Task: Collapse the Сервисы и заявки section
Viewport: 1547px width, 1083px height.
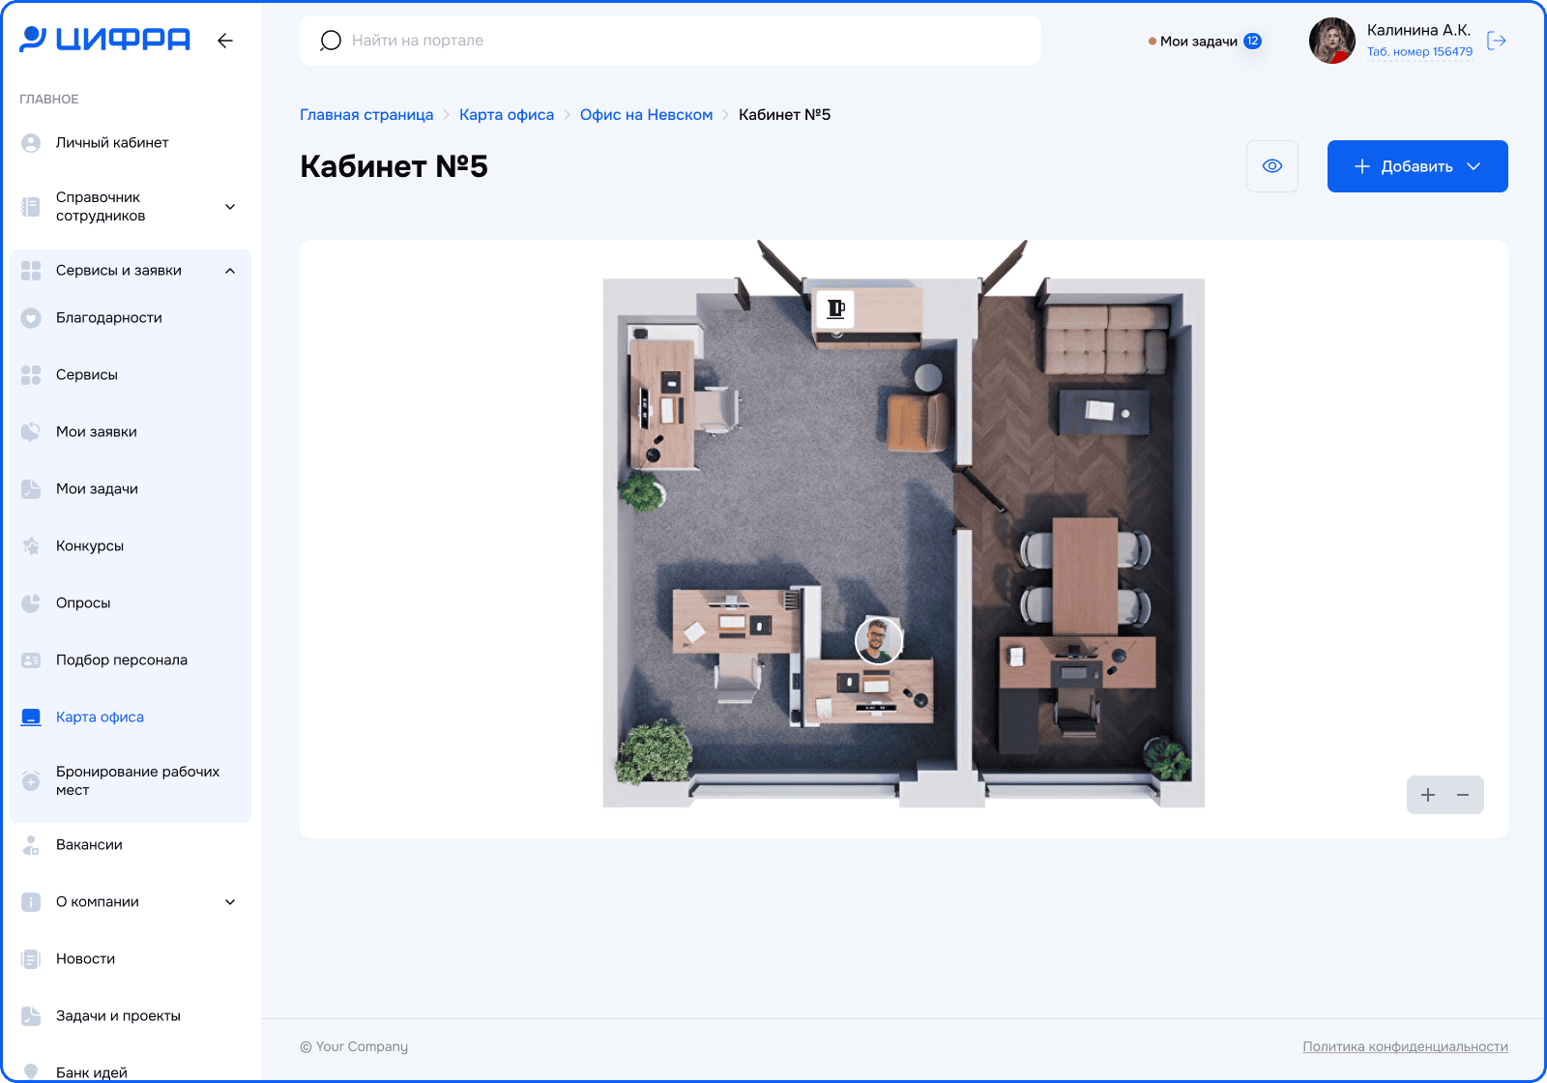Action: tap(230, 271)
